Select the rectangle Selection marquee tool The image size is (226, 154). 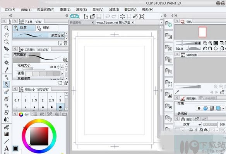click(x=7, y=56)
